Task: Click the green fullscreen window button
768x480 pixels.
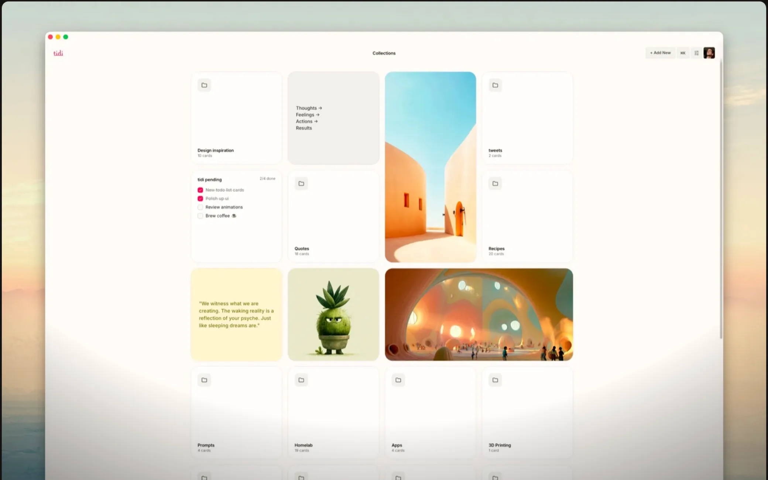Action: 66,37
